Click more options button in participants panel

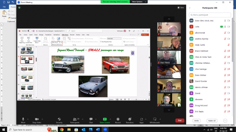(x=225, y=121)
